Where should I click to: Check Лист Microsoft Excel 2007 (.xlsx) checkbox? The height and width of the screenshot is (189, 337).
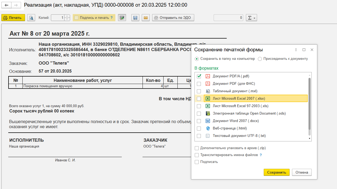pos(199,99)
